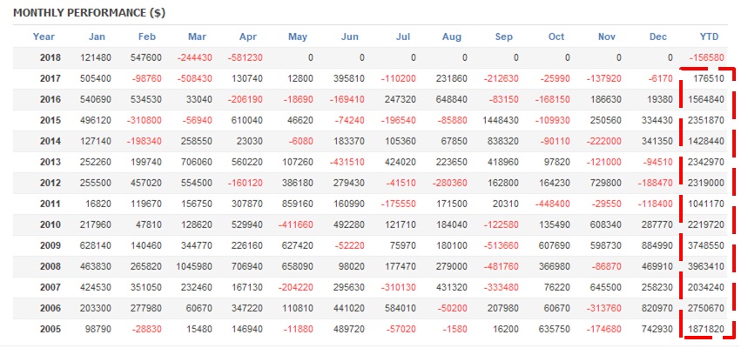Select the 2011 year row label
Viewport: 748px width, 355px height.
pyautogui.click(x=50, y=203)
